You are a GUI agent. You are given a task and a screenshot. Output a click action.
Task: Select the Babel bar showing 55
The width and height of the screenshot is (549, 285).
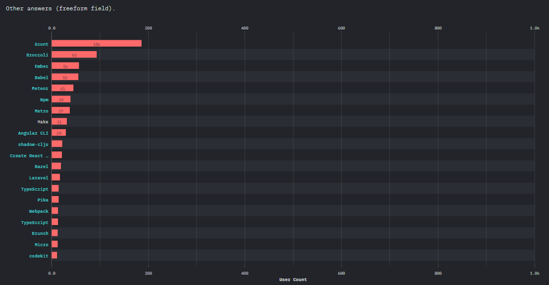(x=65, y=77)
